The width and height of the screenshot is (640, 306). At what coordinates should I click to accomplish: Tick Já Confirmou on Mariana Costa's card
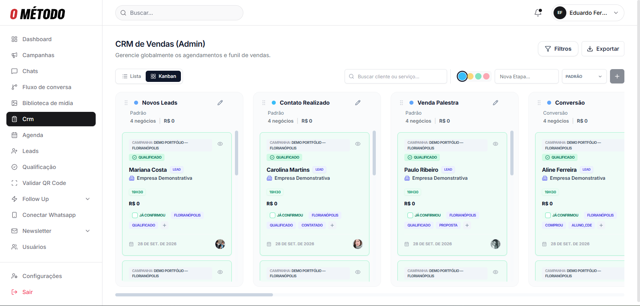[135, 215]
